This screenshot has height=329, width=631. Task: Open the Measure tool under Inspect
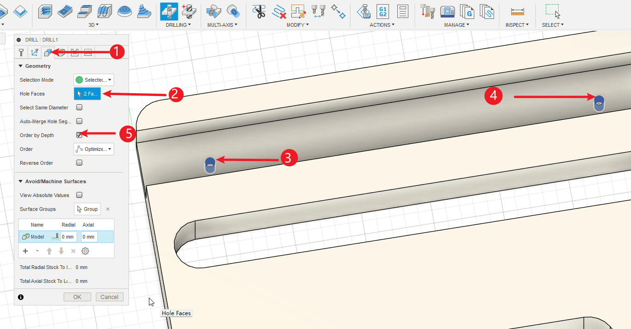(x=518, y=11)
